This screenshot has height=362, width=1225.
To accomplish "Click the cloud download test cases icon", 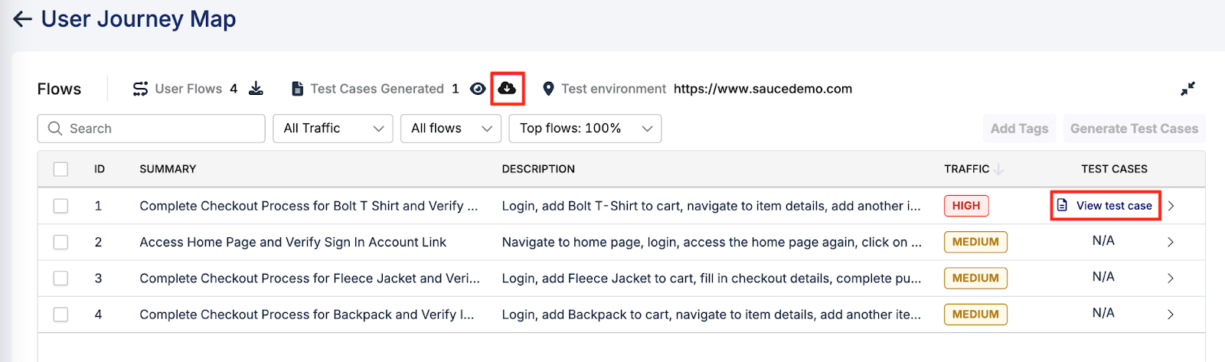I will coord(507,89).
